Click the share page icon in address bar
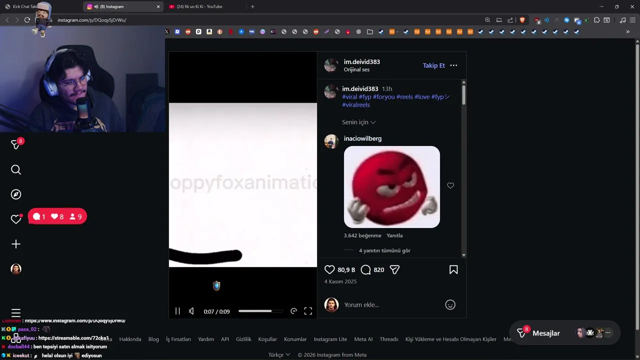The image size is (640, 360). coord(510,20)
